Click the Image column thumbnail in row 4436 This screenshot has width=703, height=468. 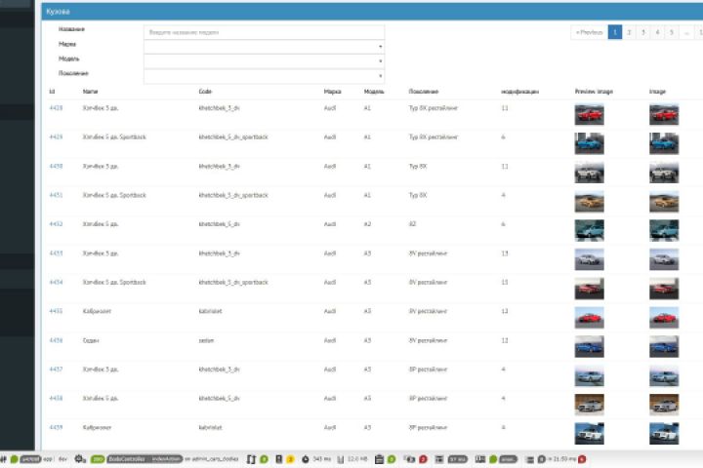(664, 347)
